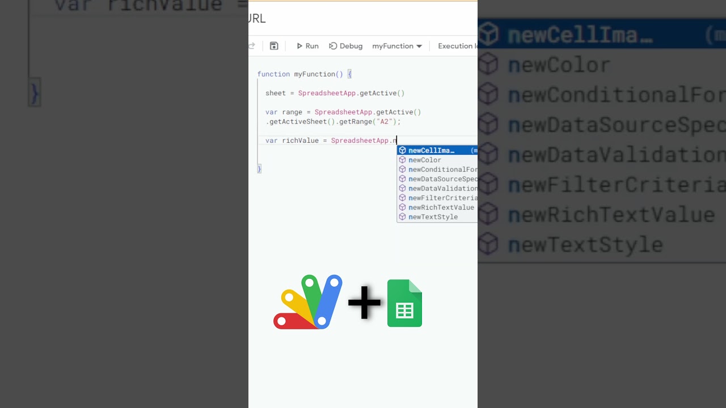Select the newRichTextValue suggestion
Image resolution: width=726 pixels, height=408 pixels.
[437, 207]
